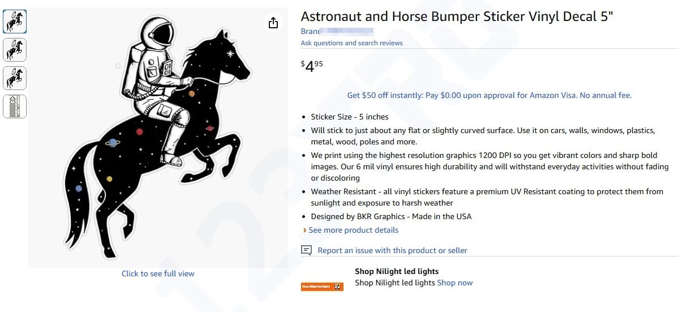The image size is (683, 312).
Task: Click the orange Nilight led lights ad logo
Action: pos(322,287)
